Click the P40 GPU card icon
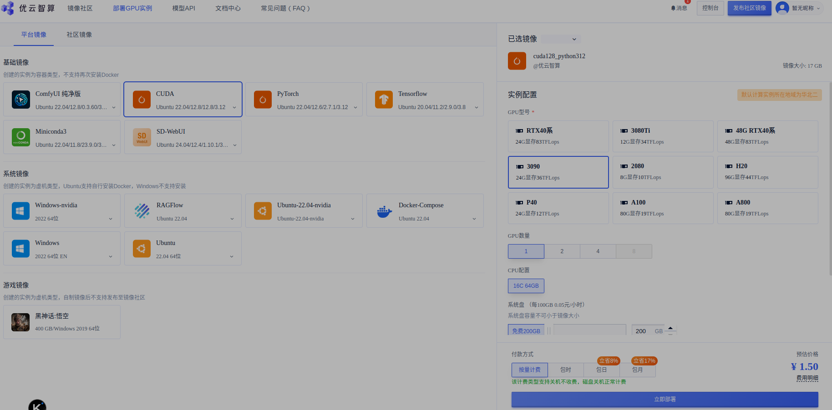Image resolution: width=832 pixels, height=410 pixels. click(519, 203)
